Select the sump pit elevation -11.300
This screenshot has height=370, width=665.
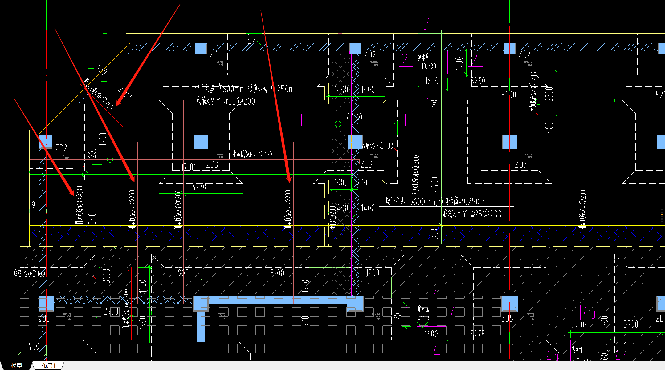pos(426,318)
